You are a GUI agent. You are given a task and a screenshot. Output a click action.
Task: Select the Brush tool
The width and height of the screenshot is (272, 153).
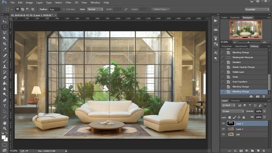click(x=5, y=61)
